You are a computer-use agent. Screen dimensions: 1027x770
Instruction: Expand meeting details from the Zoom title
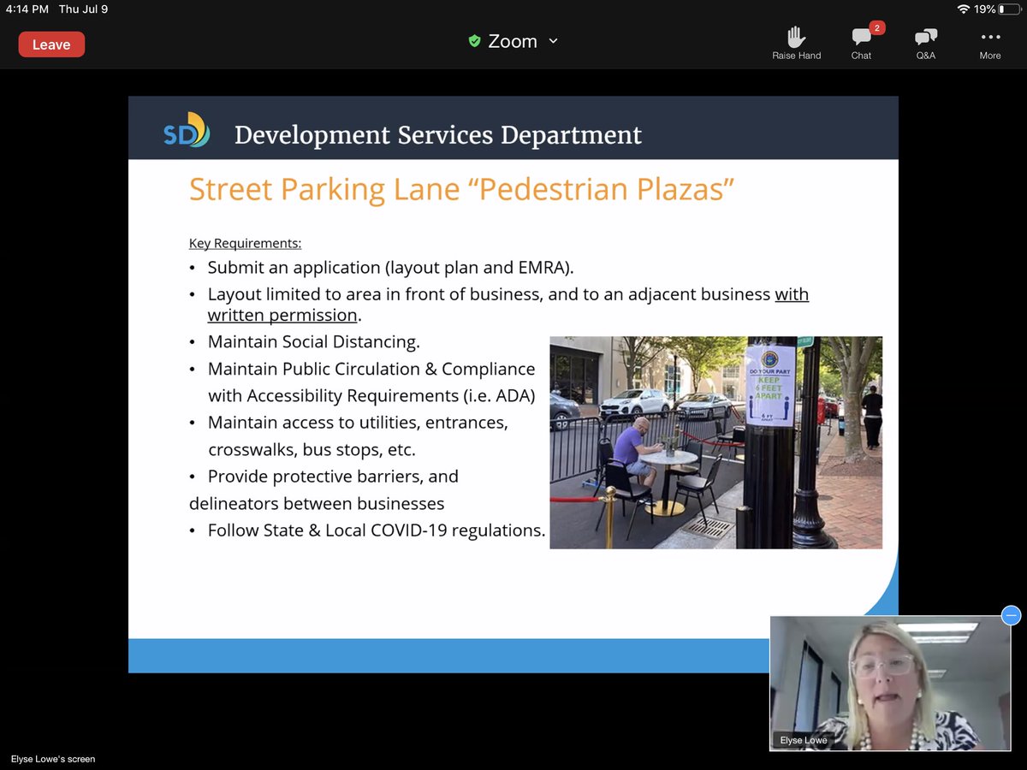point(512,40)
